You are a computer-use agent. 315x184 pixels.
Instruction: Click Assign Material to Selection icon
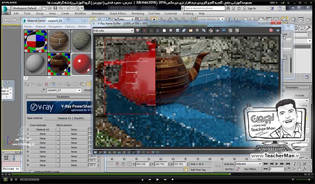tap(39, 84)
